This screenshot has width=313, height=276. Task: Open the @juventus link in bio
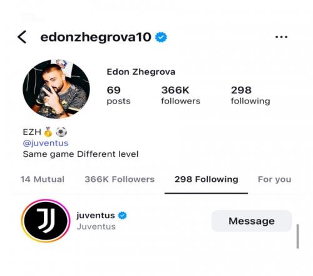(46, 143)
